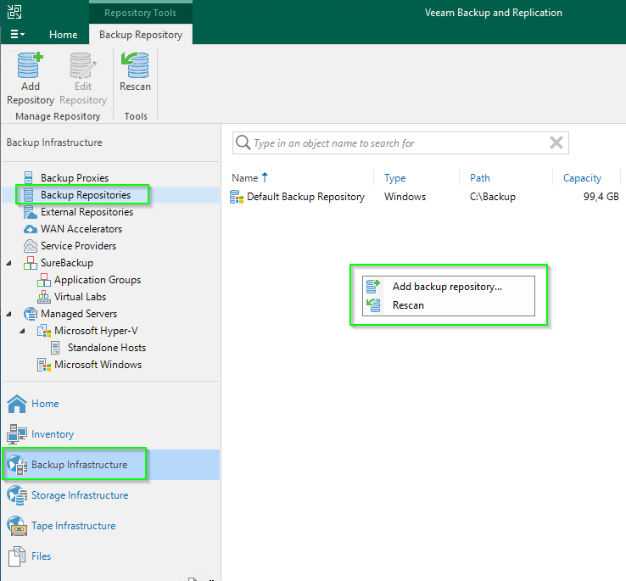Click the Files view documents icon

17,556
